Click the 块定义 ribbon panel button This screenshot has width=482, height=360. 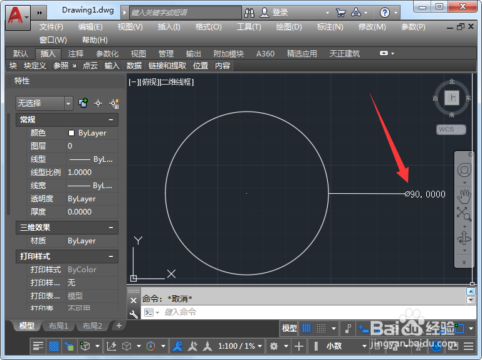click(x=34, y=65)
